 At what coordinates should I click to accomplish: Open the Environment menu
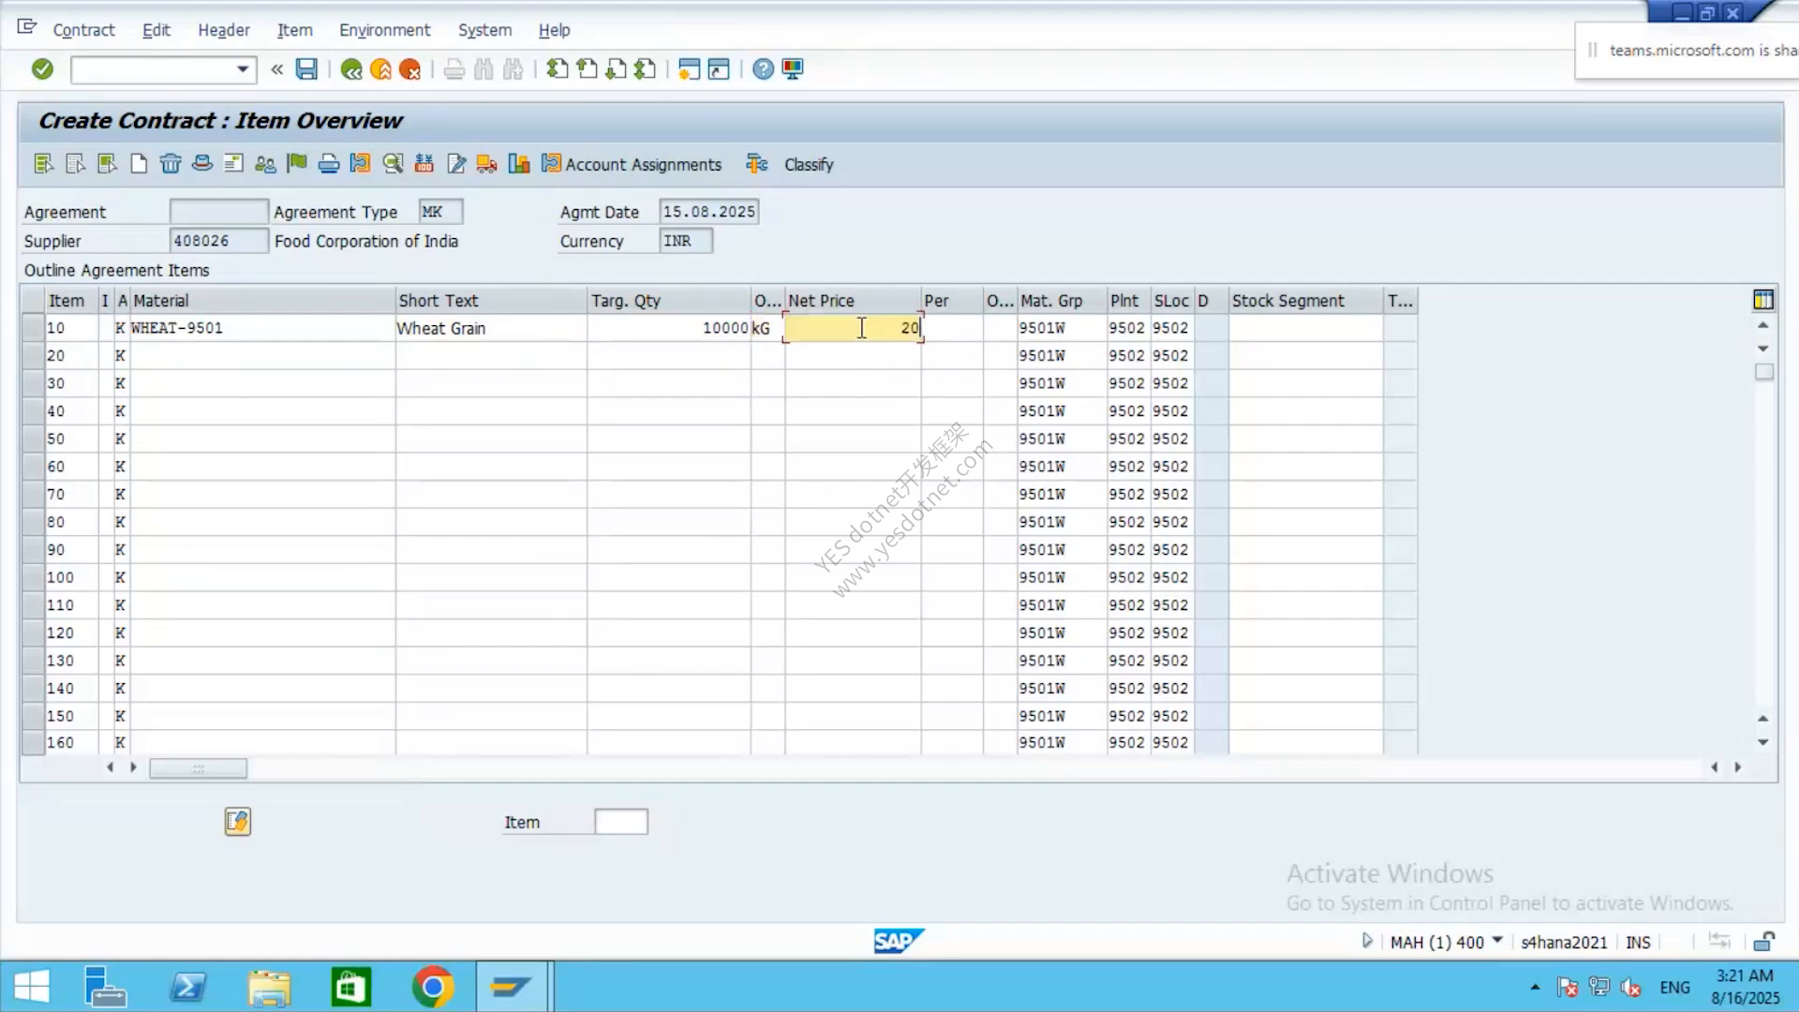(x=384, y=30)
